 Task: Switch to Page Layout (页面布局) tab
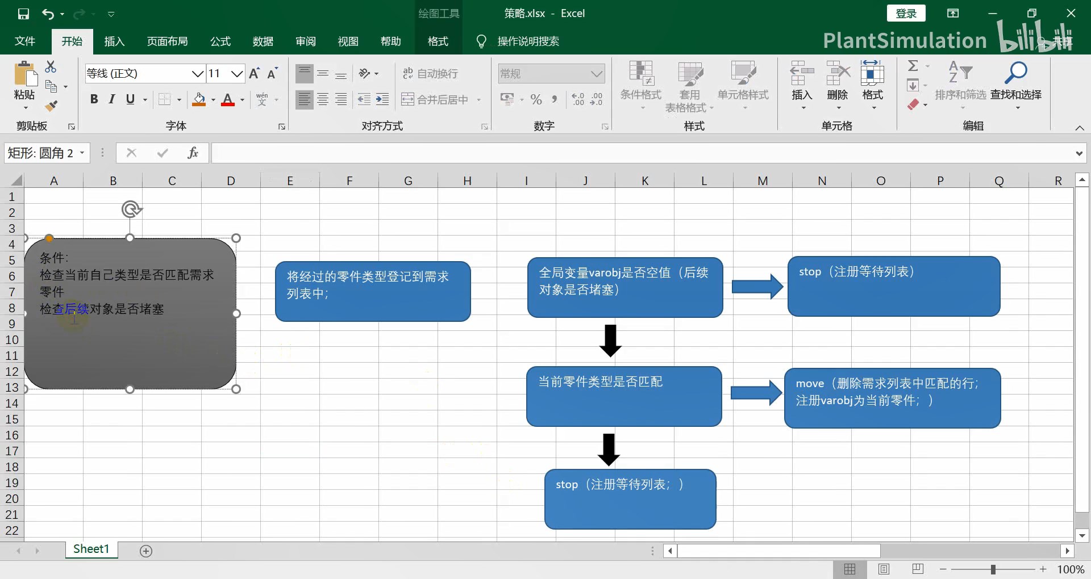tap(167, 41)
